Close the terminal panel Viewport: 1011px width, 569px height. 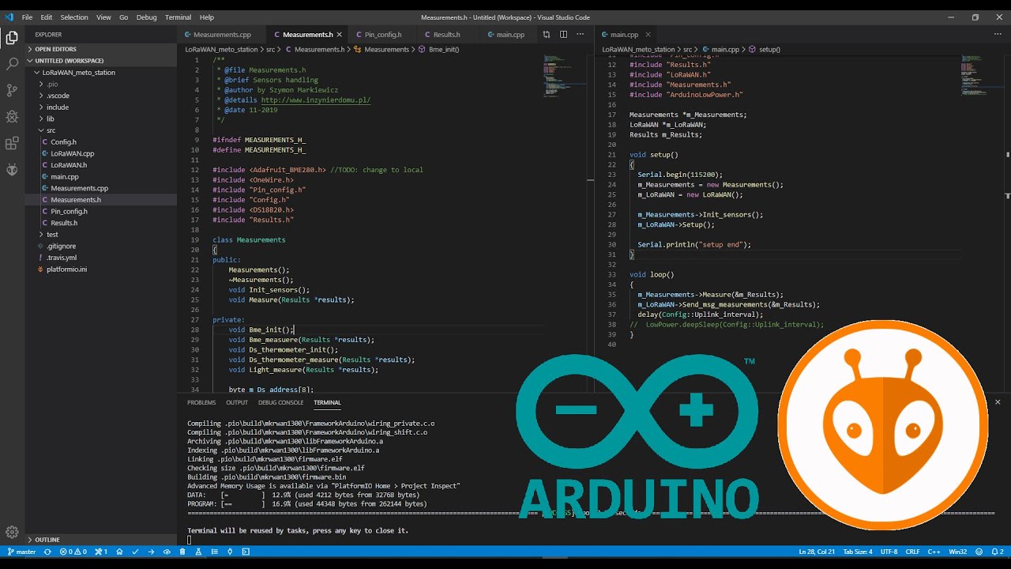(x=998, y=402)
